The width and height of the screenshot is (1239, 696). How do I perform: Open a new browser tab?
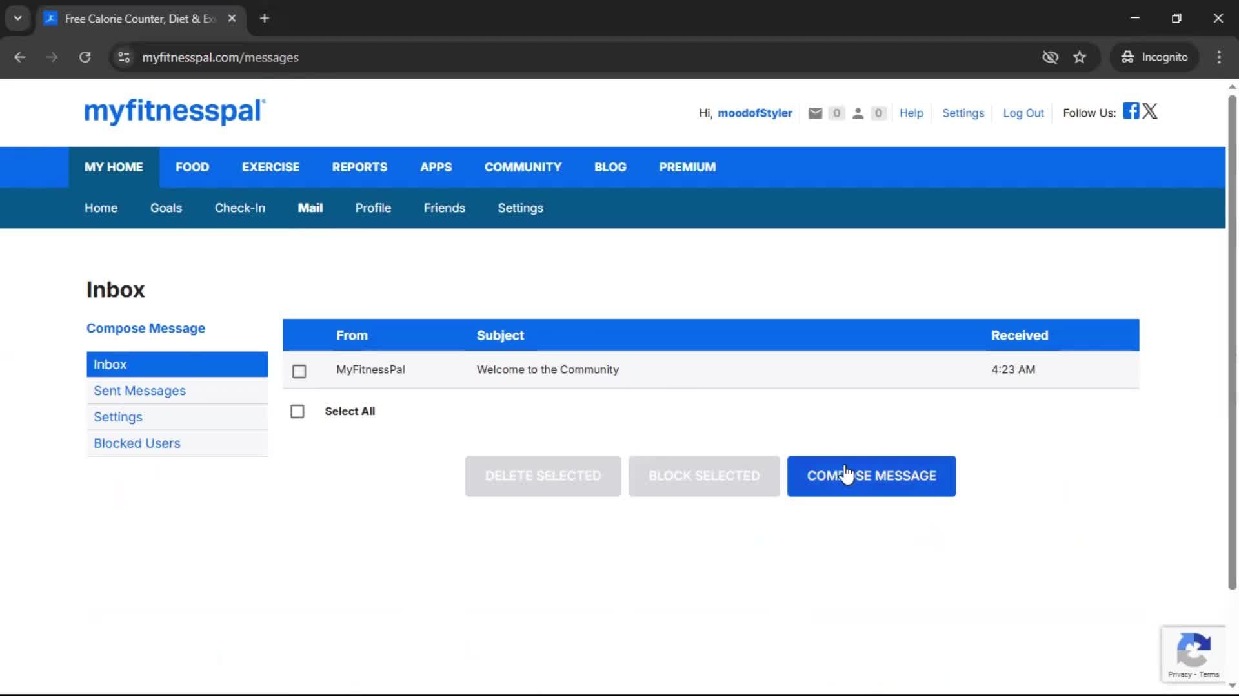click(265, 19)
